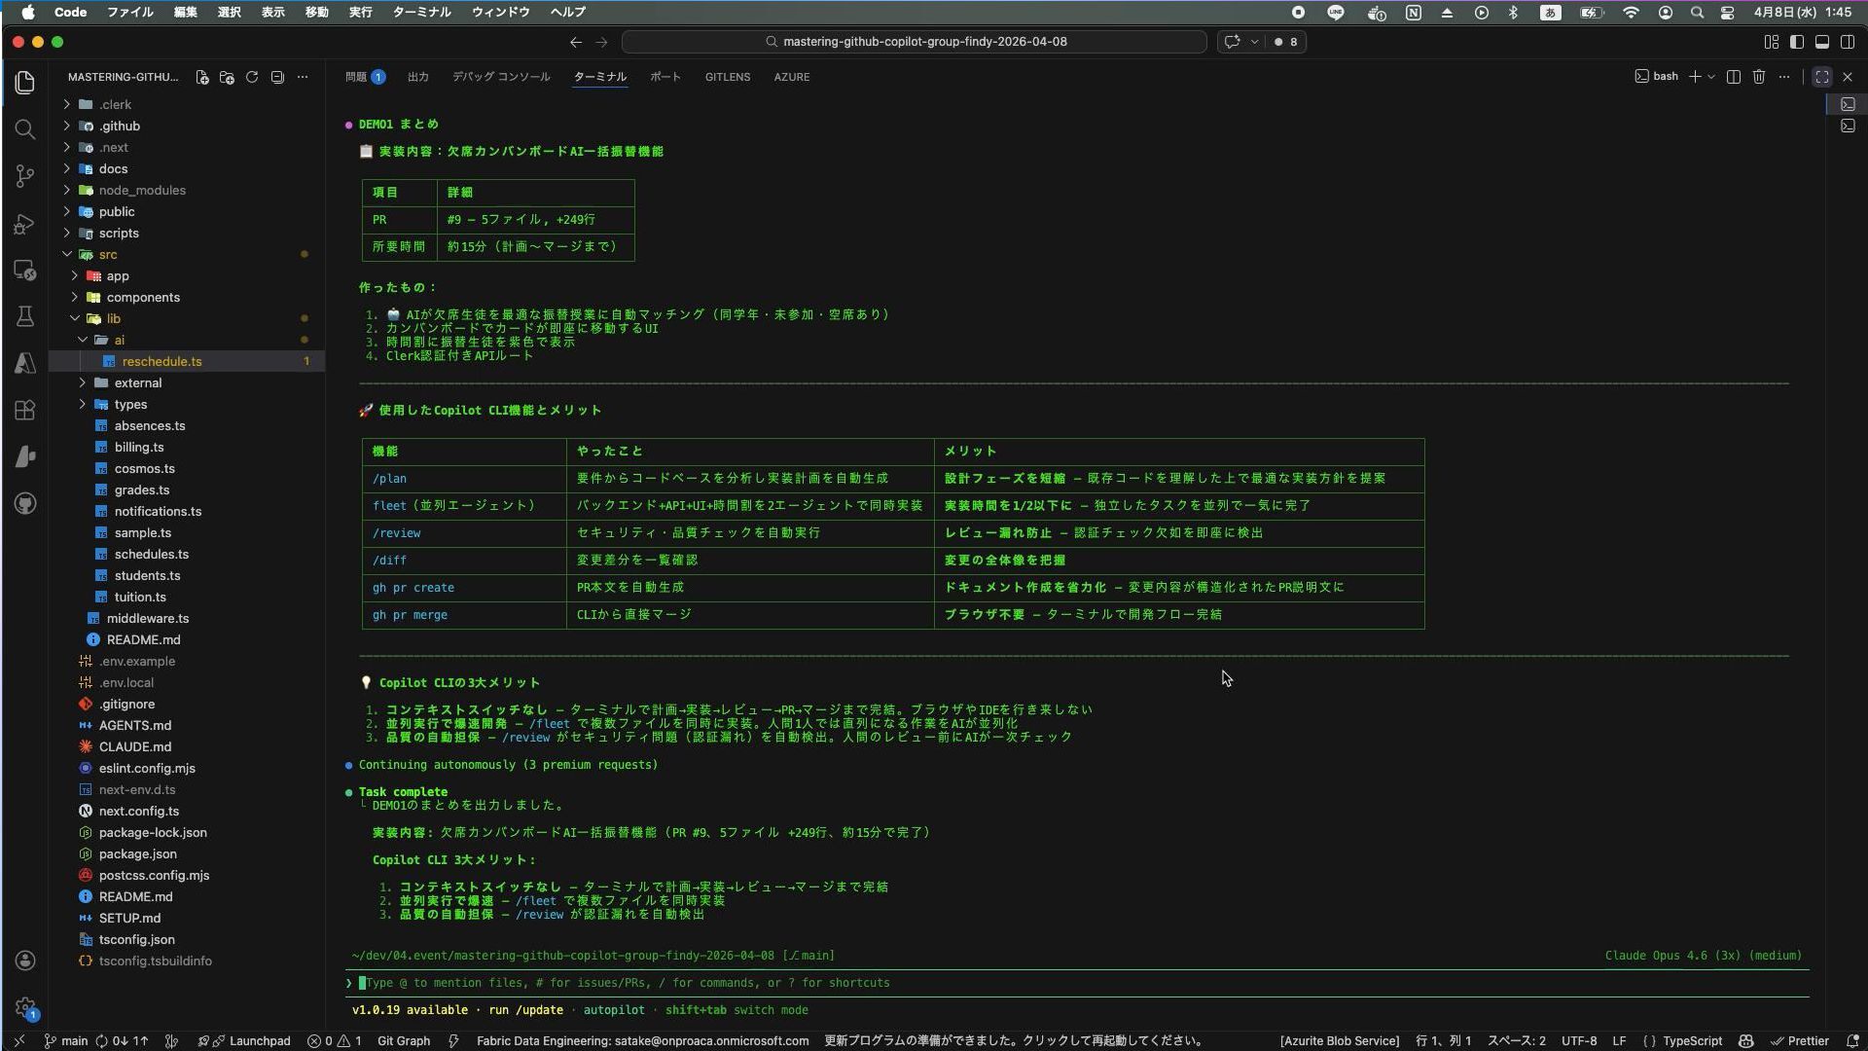The image size is (1868, 1051).
Task: Open new terminal profile dropdown arrow
Action: point(1711,77)
